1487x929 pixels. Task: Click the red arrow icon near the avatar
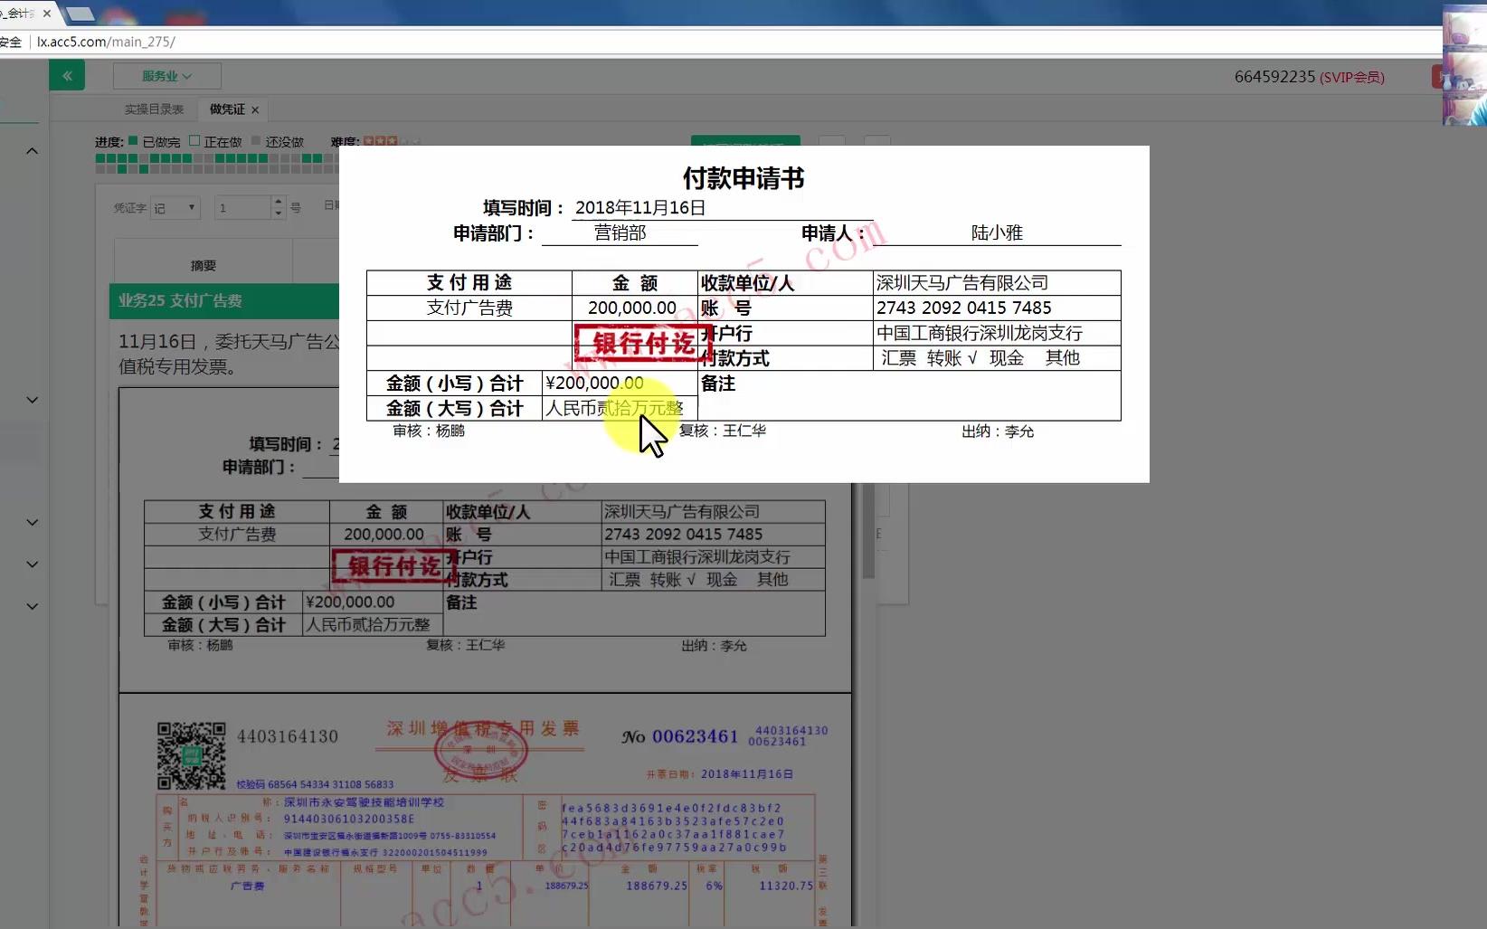[x=1440, y=76]
